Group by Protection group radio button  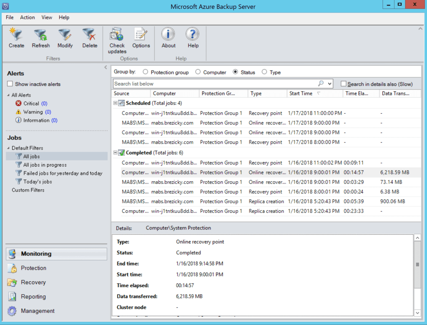point(146,72)
